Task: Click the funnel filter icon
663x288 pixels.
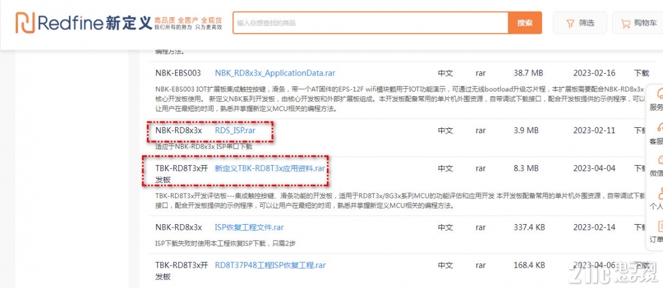Action: pos(570,24)
